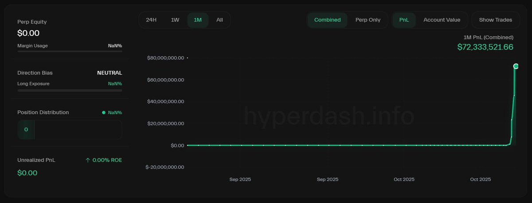This screenshot has height=203, width=532.
Task: Click the green Position Distribution dot indicator
Action: coord(104,112)
